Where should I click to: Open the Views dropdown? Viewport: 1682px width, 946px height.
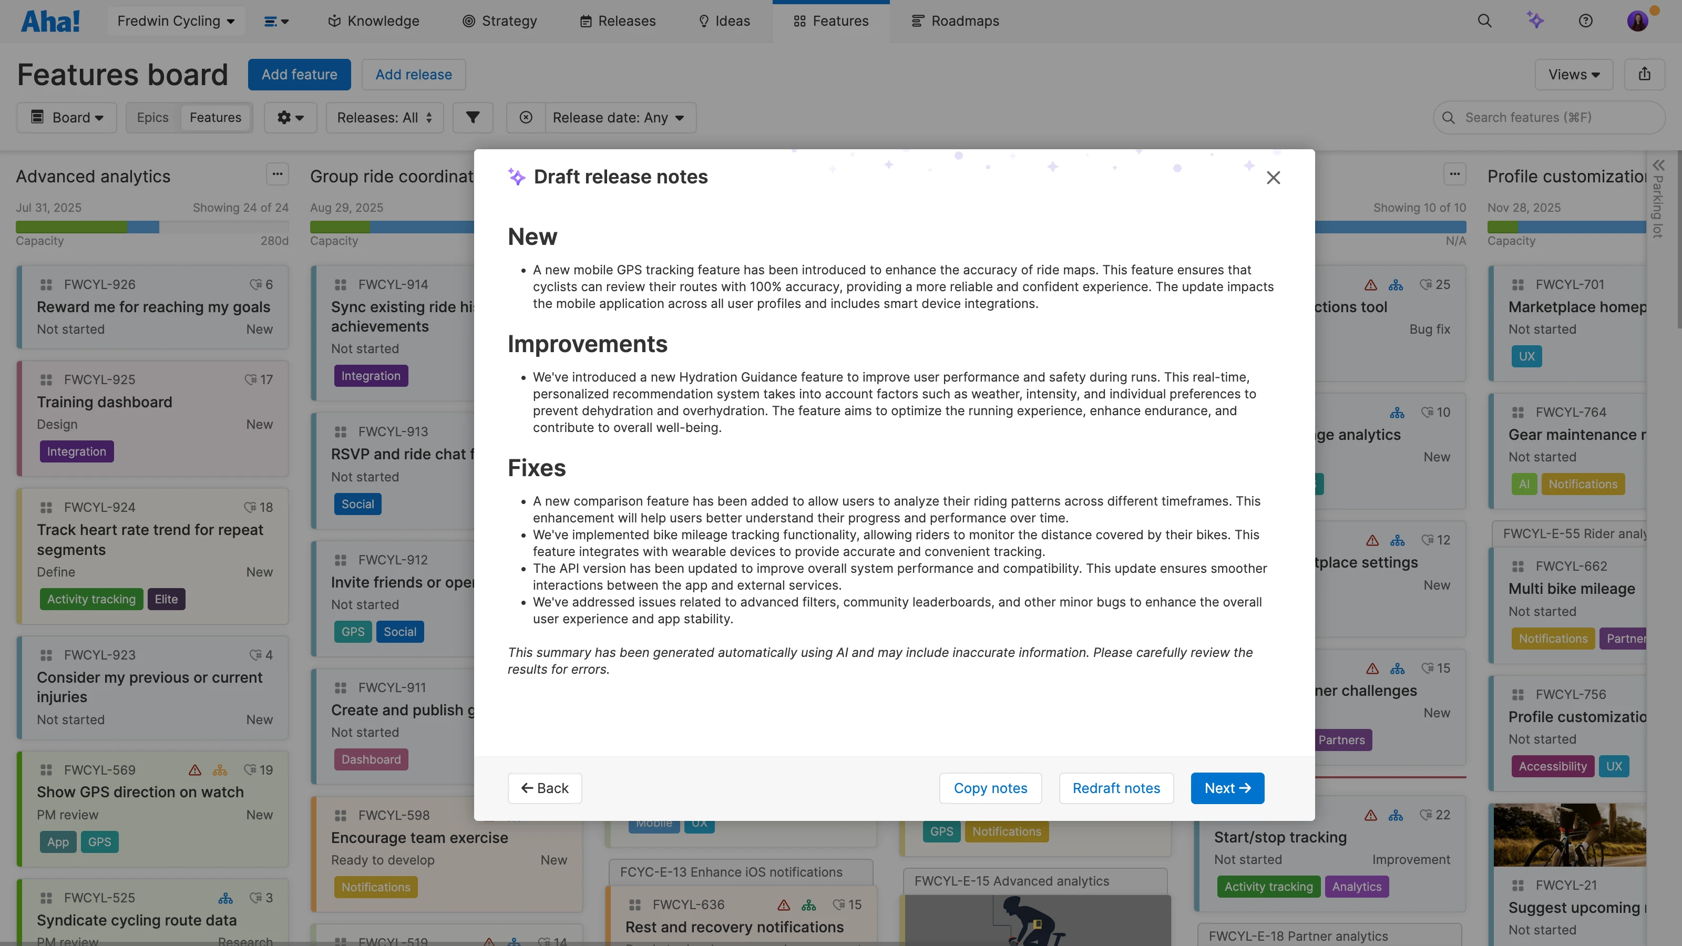click(1574, 74)
